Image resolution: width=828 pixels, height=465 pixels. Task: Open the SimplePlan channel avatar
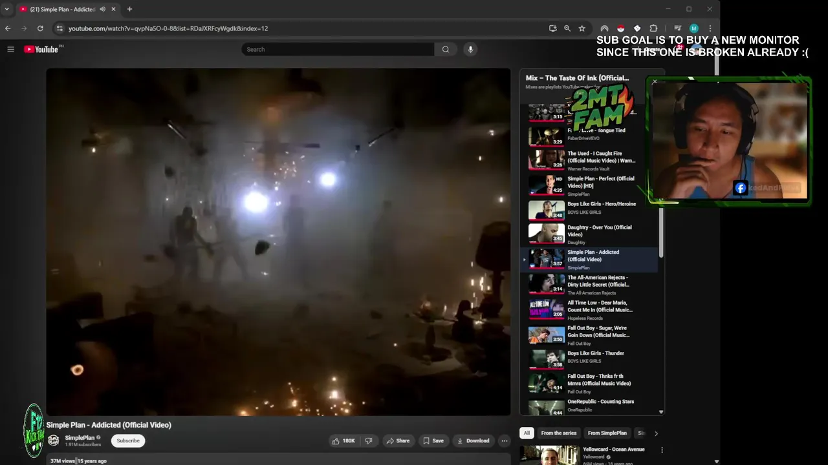(x=53, y=440)
